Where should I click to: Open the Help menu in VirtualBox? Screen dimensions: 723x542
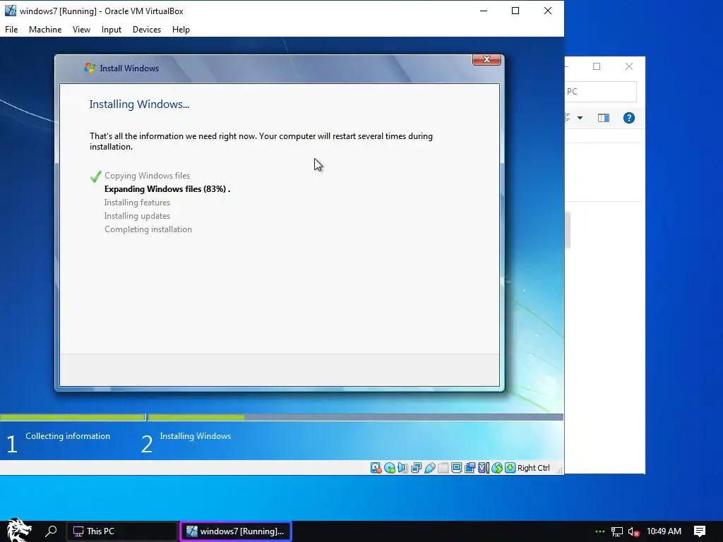181,30
